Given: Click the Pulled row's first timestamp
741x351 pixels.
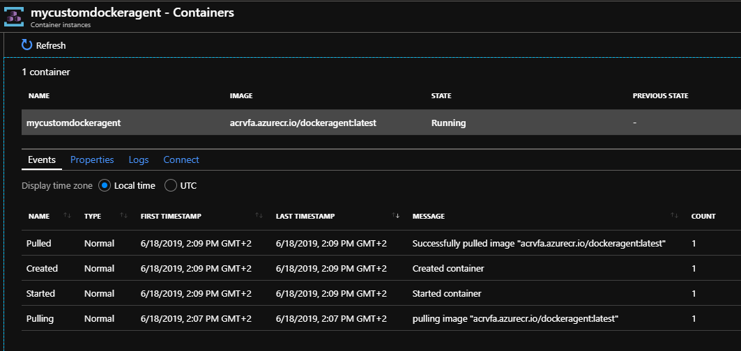Looking at the screenshot, I should pyautogui.click(x=196, y=243).
